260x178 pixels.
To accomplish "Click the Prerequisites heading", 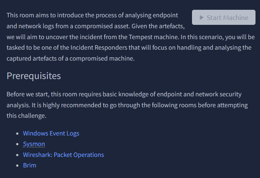I will pyautogui.click(x=34, y=76).
